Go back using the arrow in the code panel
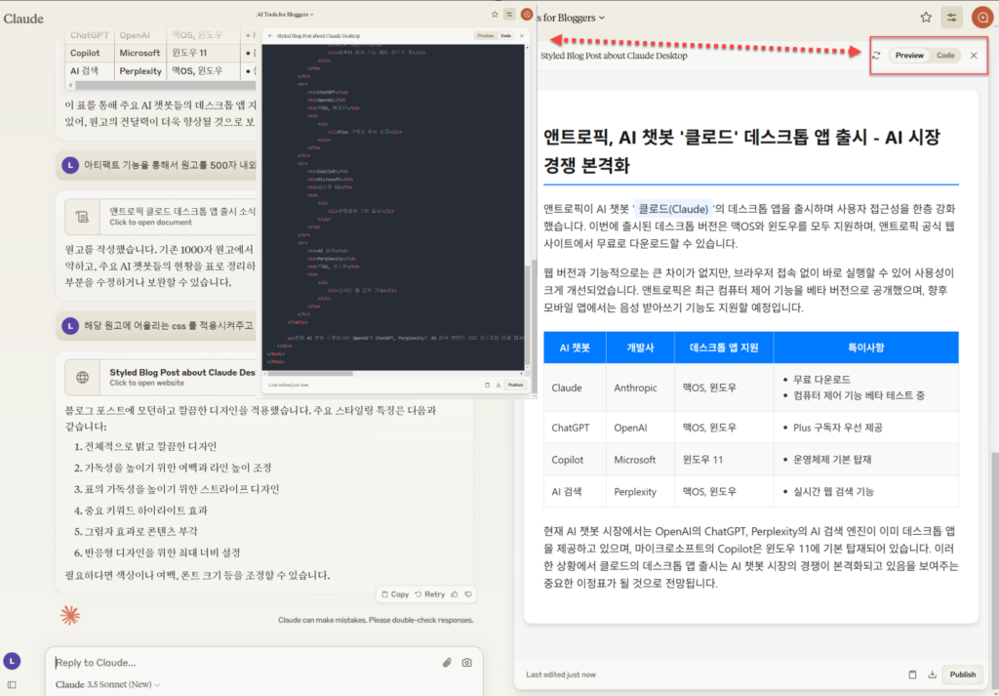Image resolution: width=999 pixels, height=696 pixels. coord(270,36)
